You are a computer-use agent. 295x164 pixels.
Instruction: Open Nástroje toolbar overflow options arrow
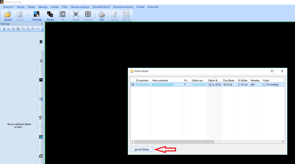coord(43,30)
